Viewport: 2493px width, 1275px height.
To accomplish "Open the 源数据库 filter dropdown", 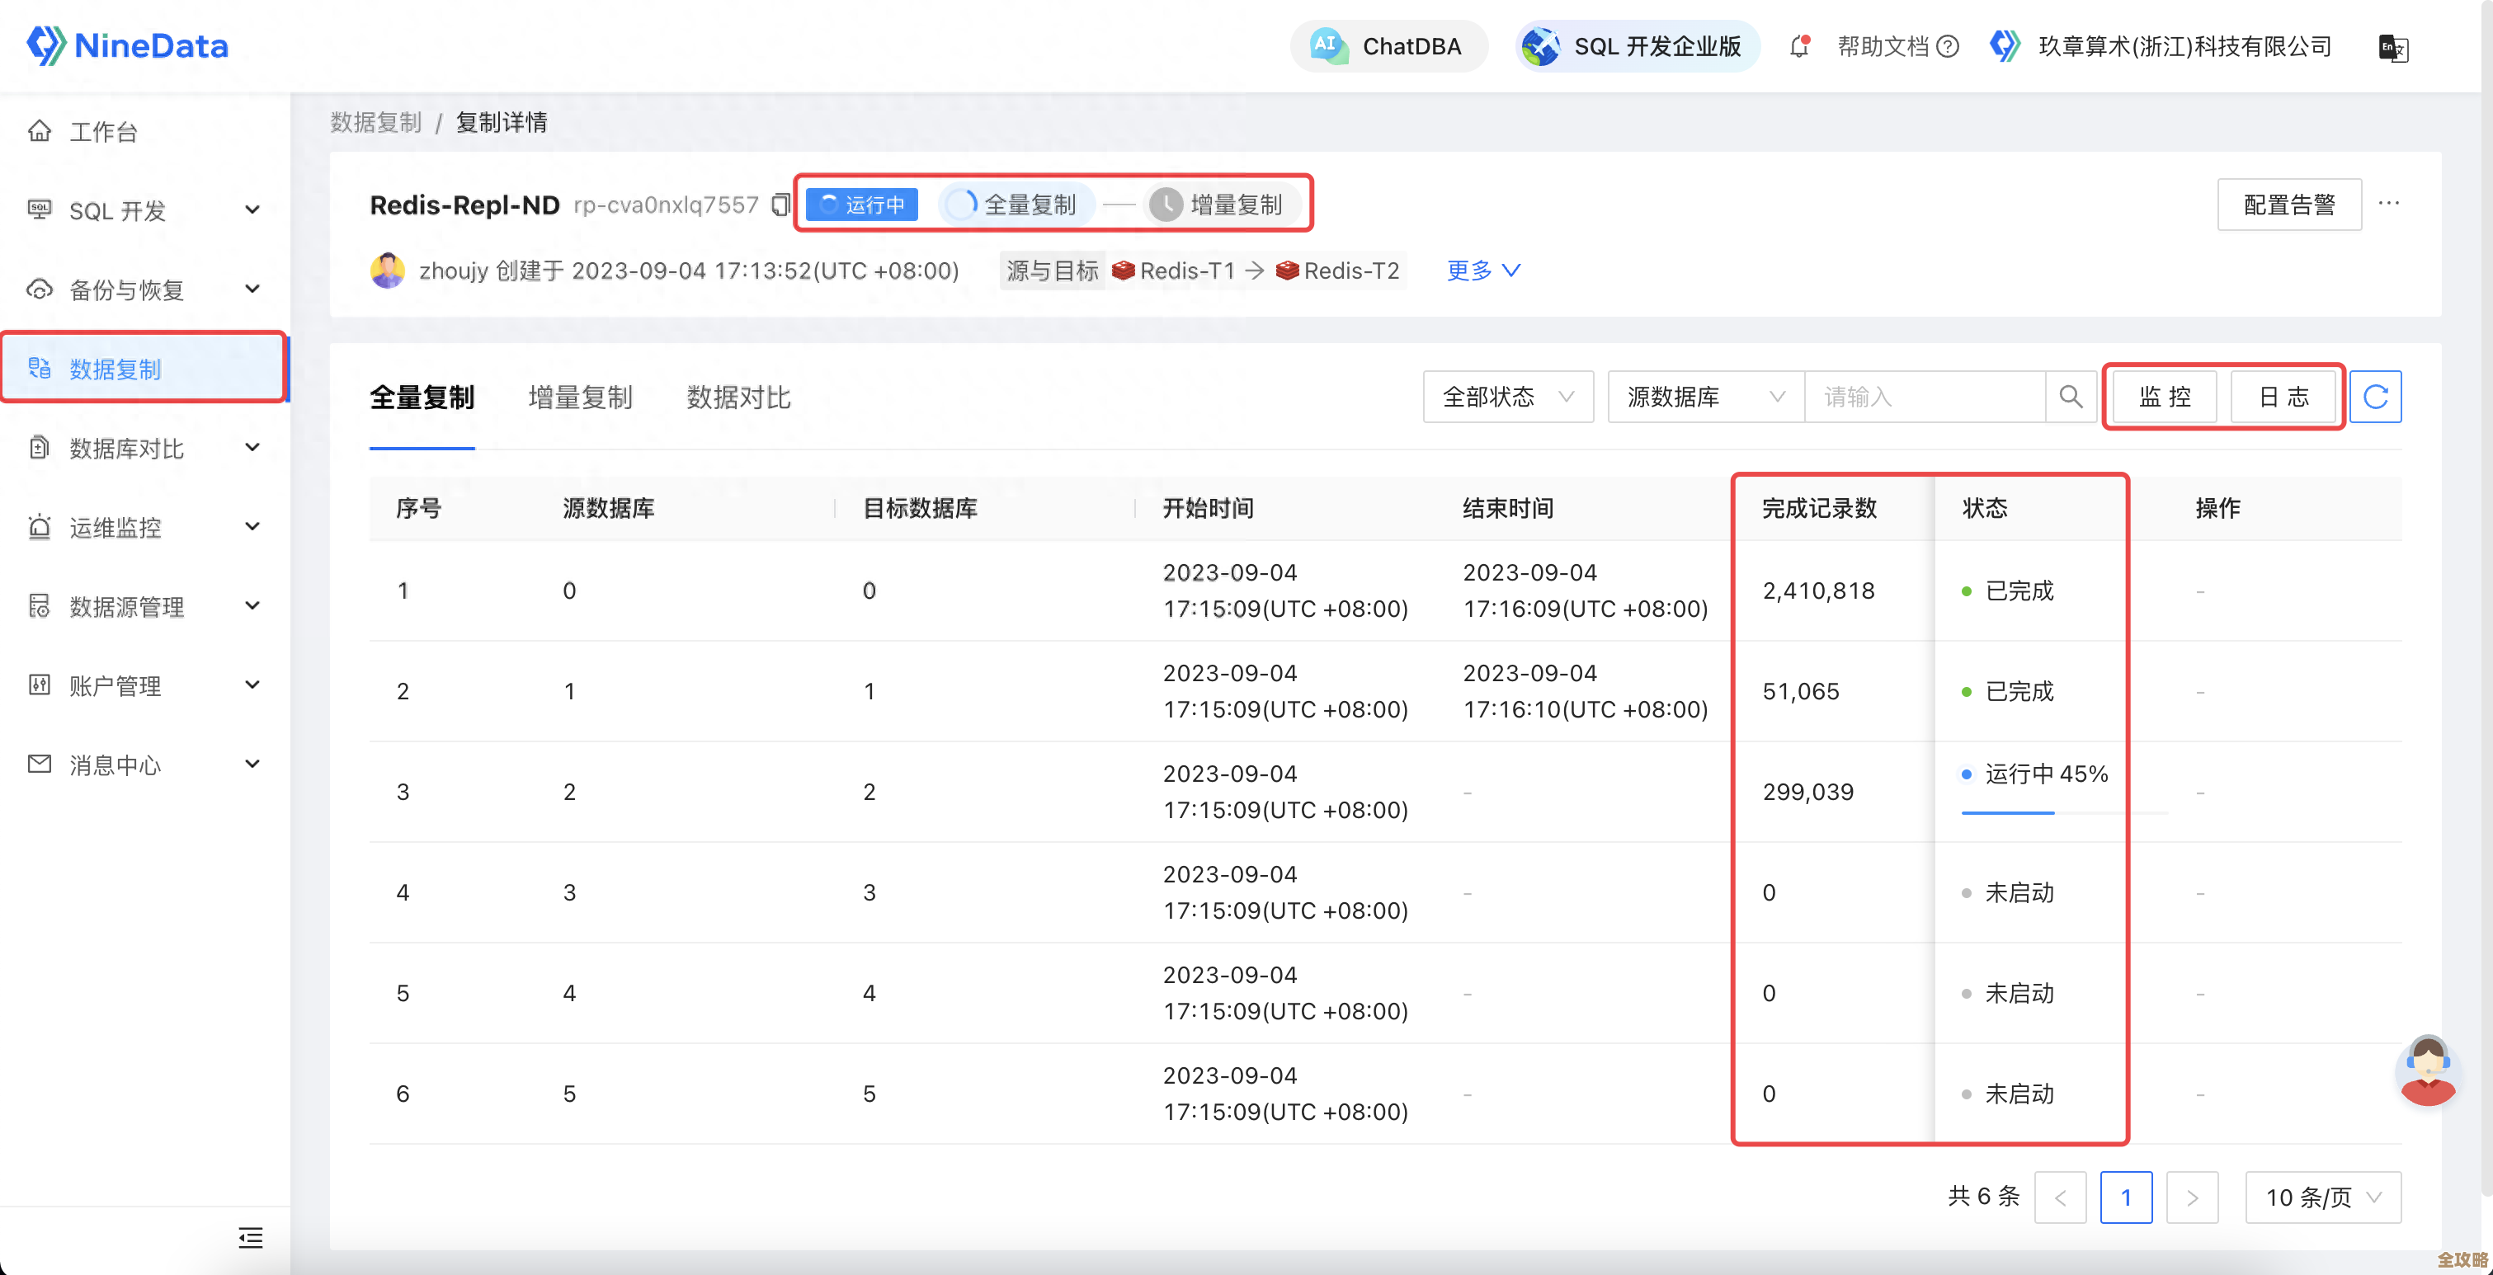I will [x=1704, y=397].
